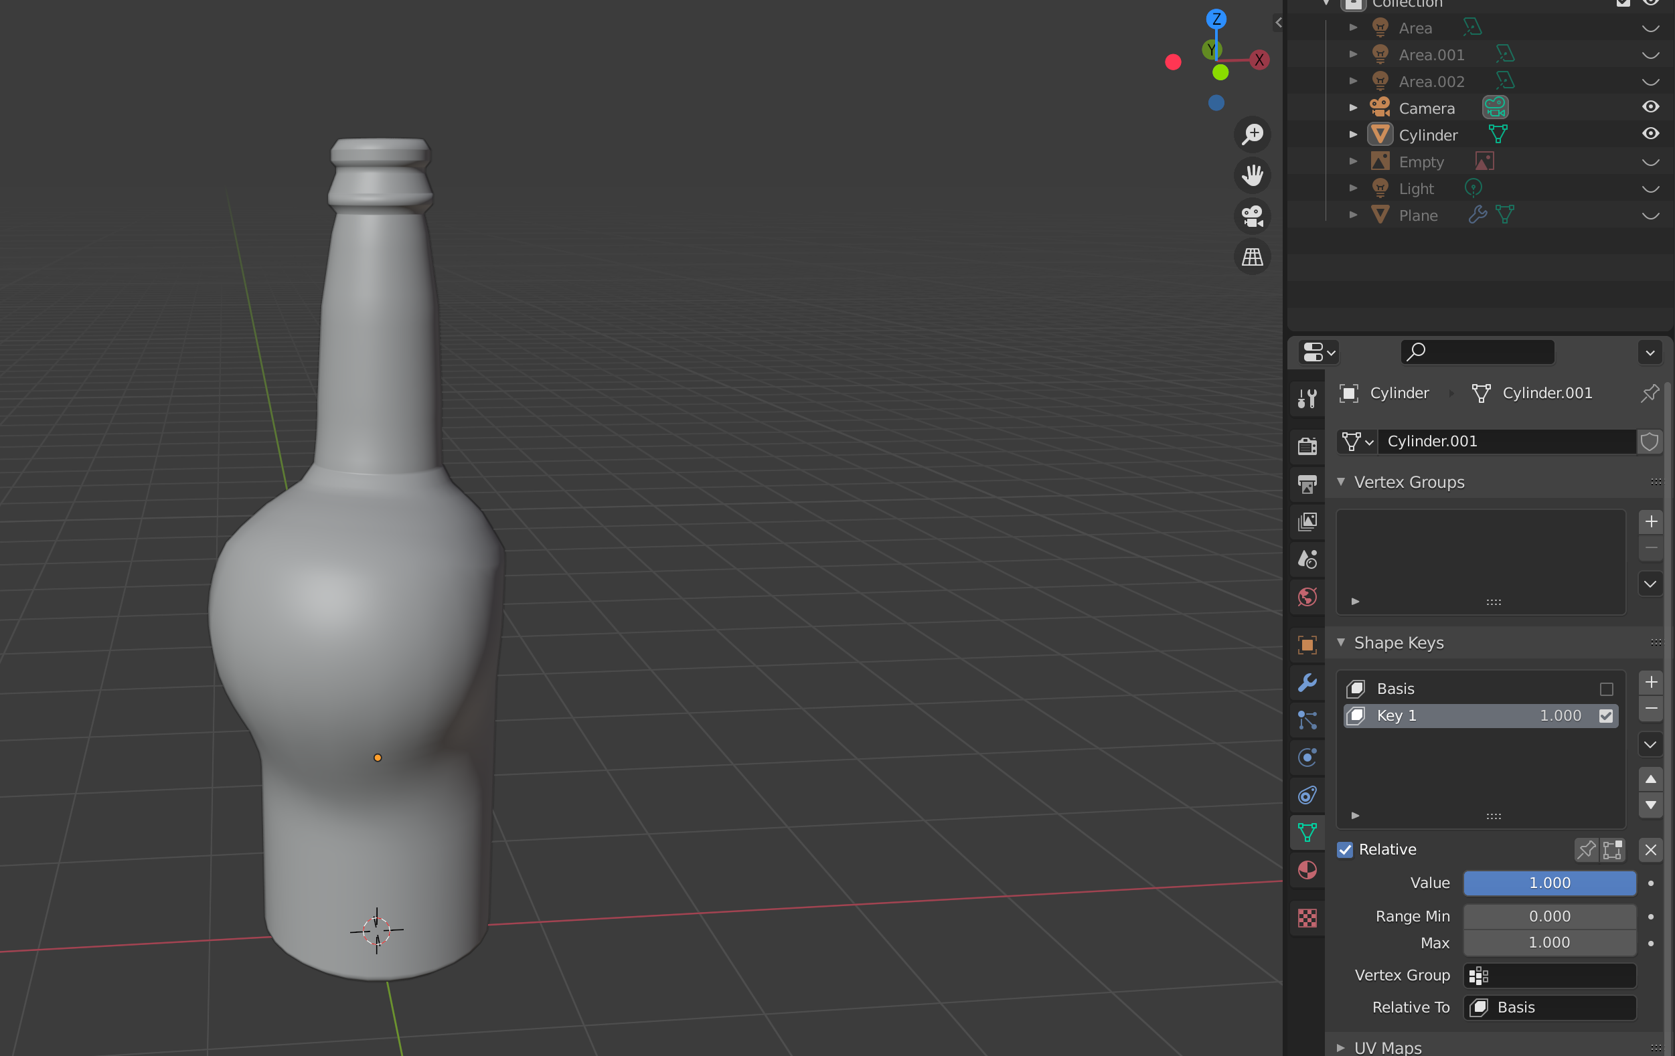Show the Plane object in viewport
This screenshot has height=1056, width=1675.
[x=1650, y=215]
